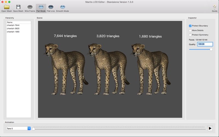Open the Guide help icon

pyautogui.click(x=214, y=8)
